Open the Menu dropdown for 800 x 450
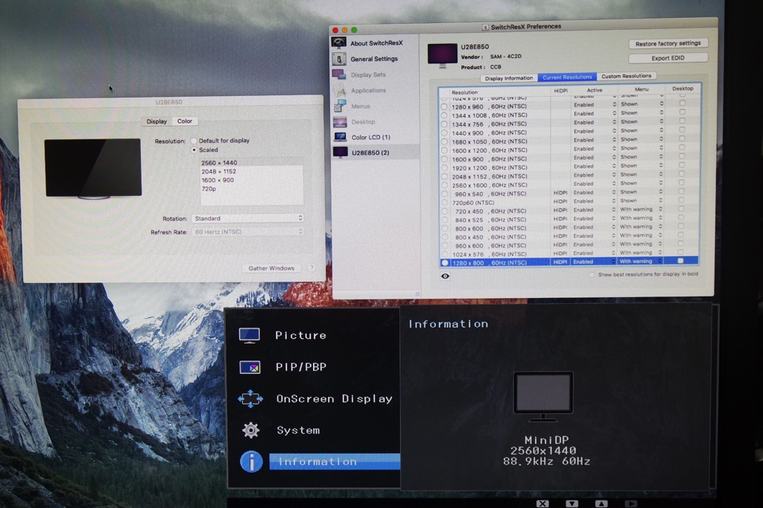This screenshot has height=508, width=763. tap(640, 236)
